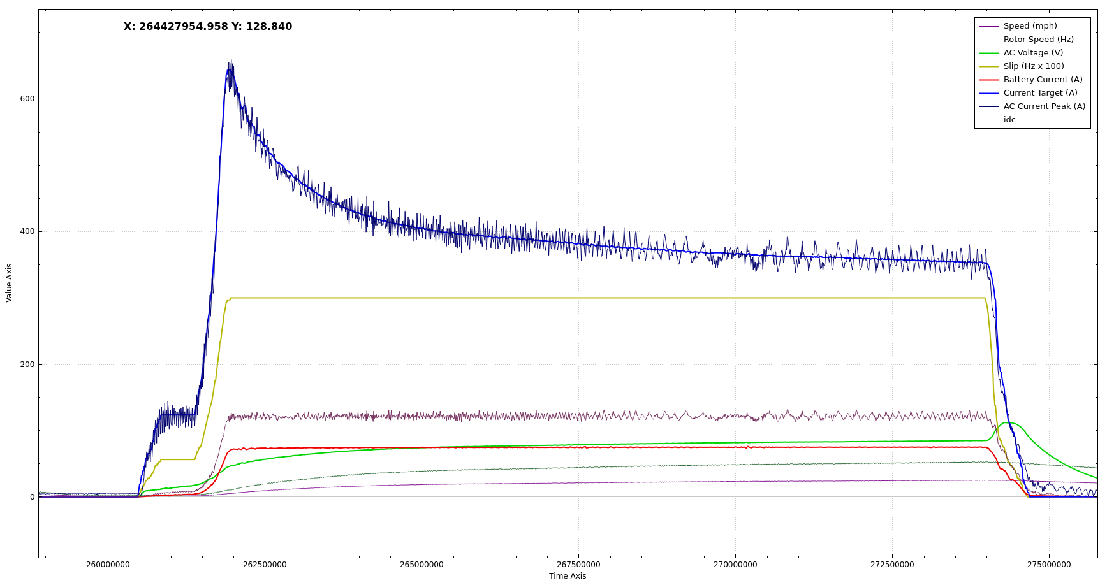
Task: Click the Rotor Speed (Hz) legend label
Action: pos(1038,40)
